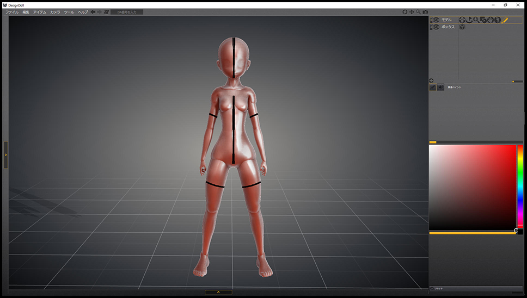Click the doll's head in viewport
This screenshot has width=527, height=298.
pos(234,57)
